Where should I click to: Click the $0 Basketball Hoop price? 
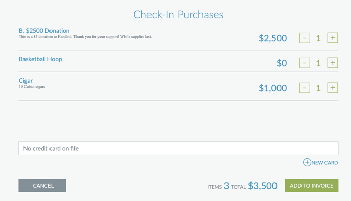pyautogui.click(x=282, y=63)
